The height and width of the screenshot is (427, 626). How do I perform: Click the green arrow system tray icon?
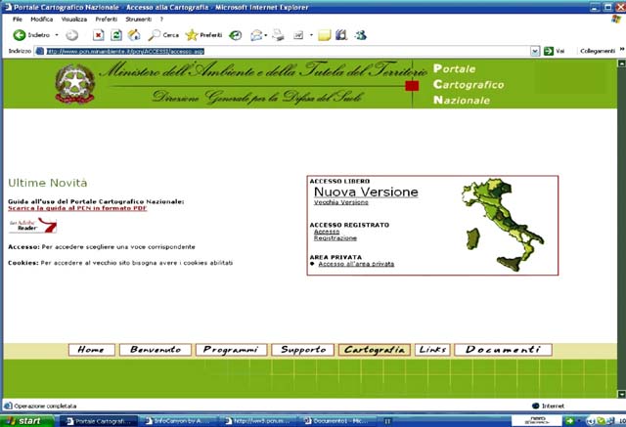[x=569, y=421]
